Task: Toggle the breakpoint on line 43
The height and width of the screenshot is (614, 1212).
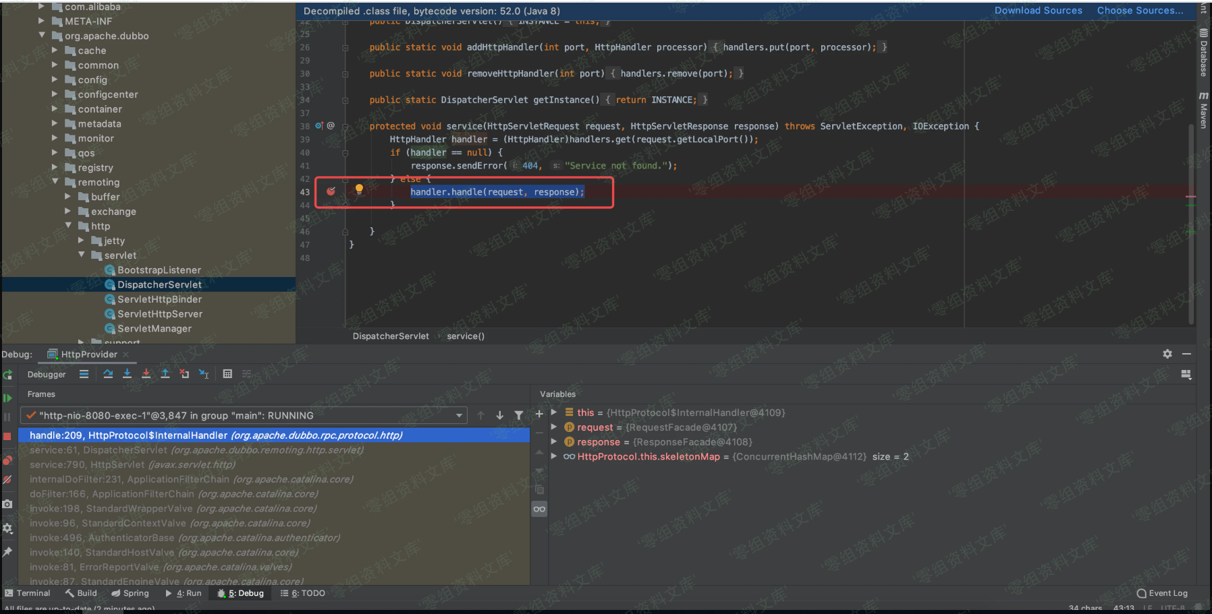Action: 331,191
